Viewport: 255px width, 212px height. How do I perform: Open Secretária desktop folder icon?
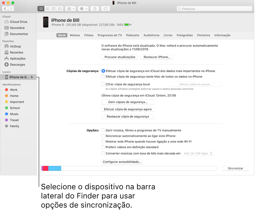click(x=7, y=28)
